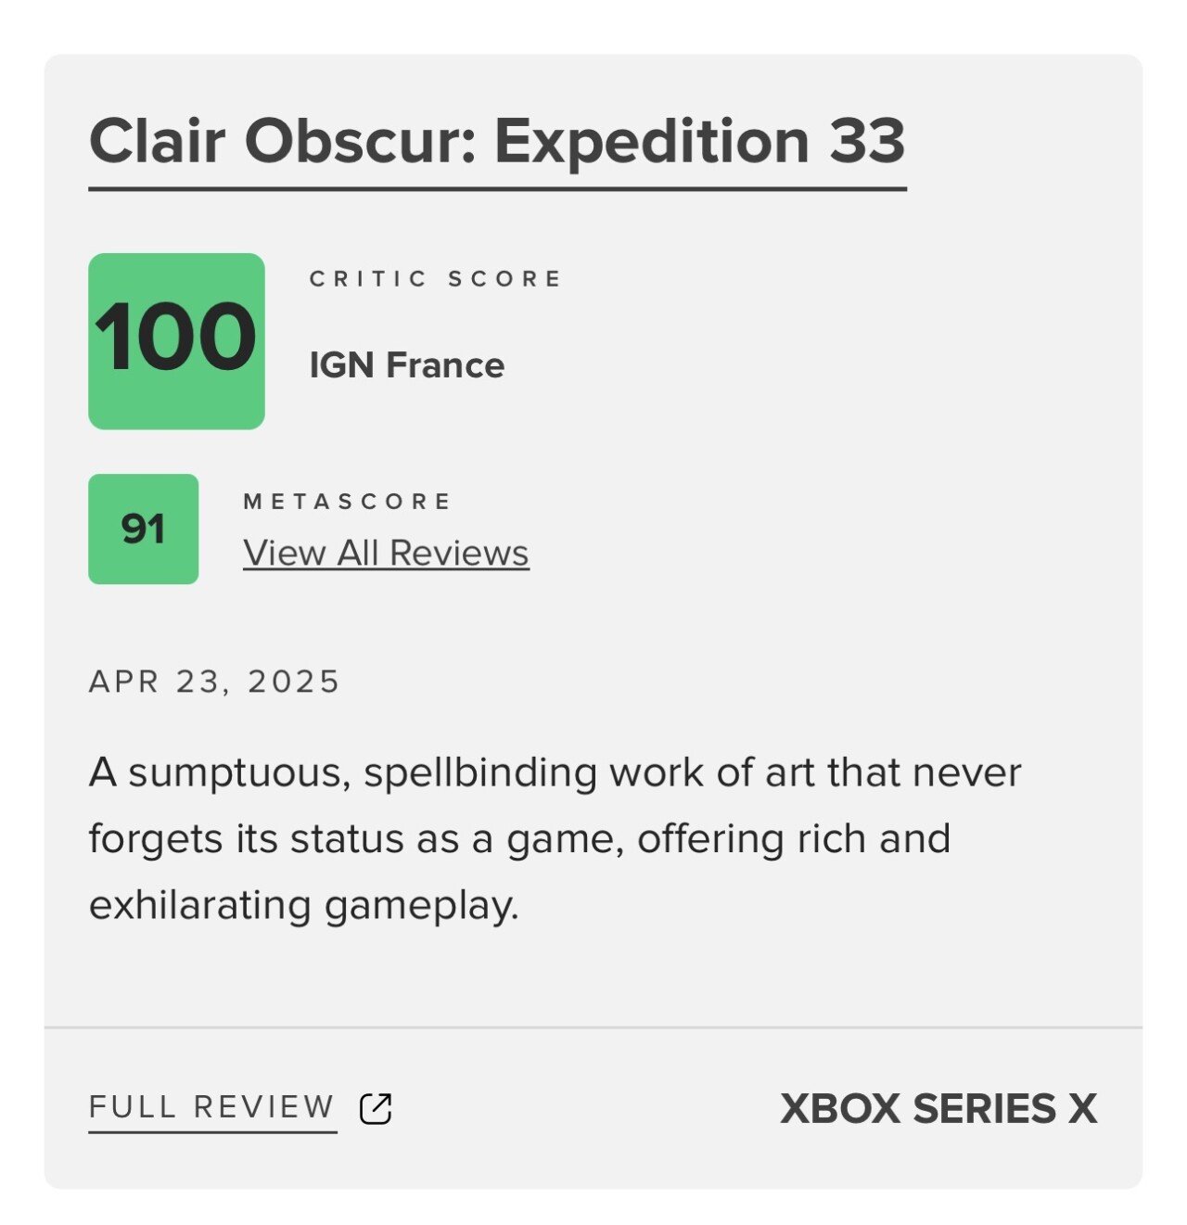This screenshot has height=1225, width=1187.
Task: Click the APR 23, 2025 review date
Action: tap(215, 682)
